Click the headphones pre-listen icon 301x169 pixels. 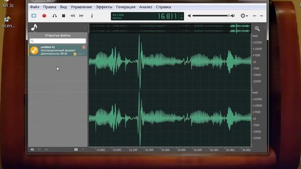pyautogui.click(x=55, y=15)
